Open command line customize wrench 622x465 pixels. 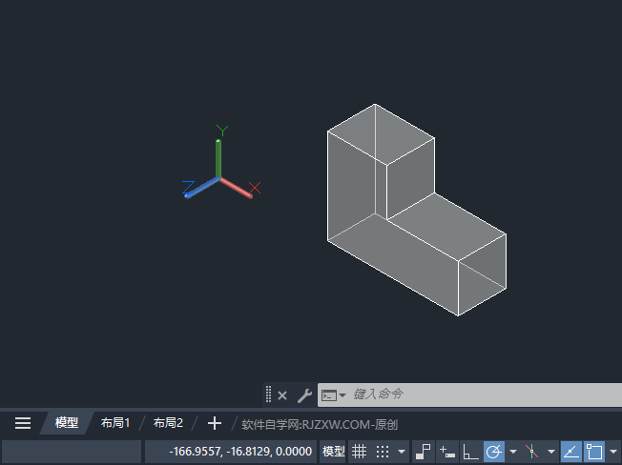point(304,395)
